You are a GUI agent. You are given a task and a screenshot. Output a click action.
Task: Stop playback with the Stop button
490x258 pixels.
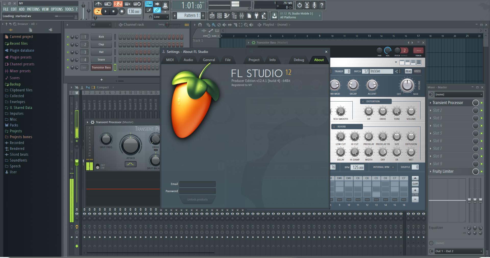click(x=113, y=11)
